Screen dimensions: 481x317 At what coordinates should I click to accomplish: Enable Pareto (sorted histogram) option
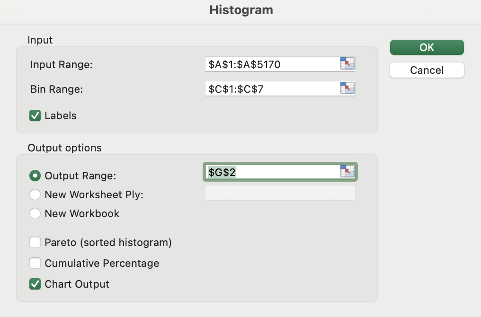(35, 243)
